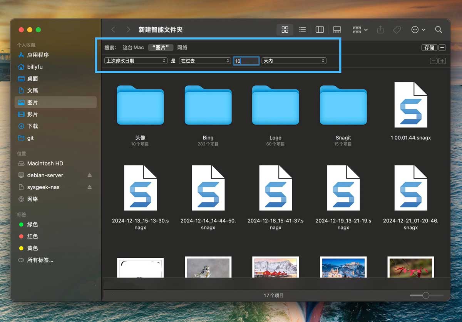
Task: Add a search rule with plus button
Action: click(442, 61)
